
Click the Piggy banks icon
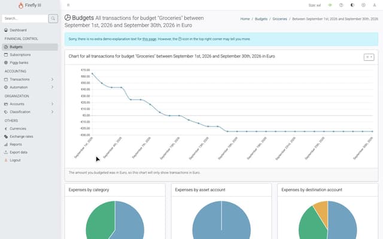[x=6, y=63]
